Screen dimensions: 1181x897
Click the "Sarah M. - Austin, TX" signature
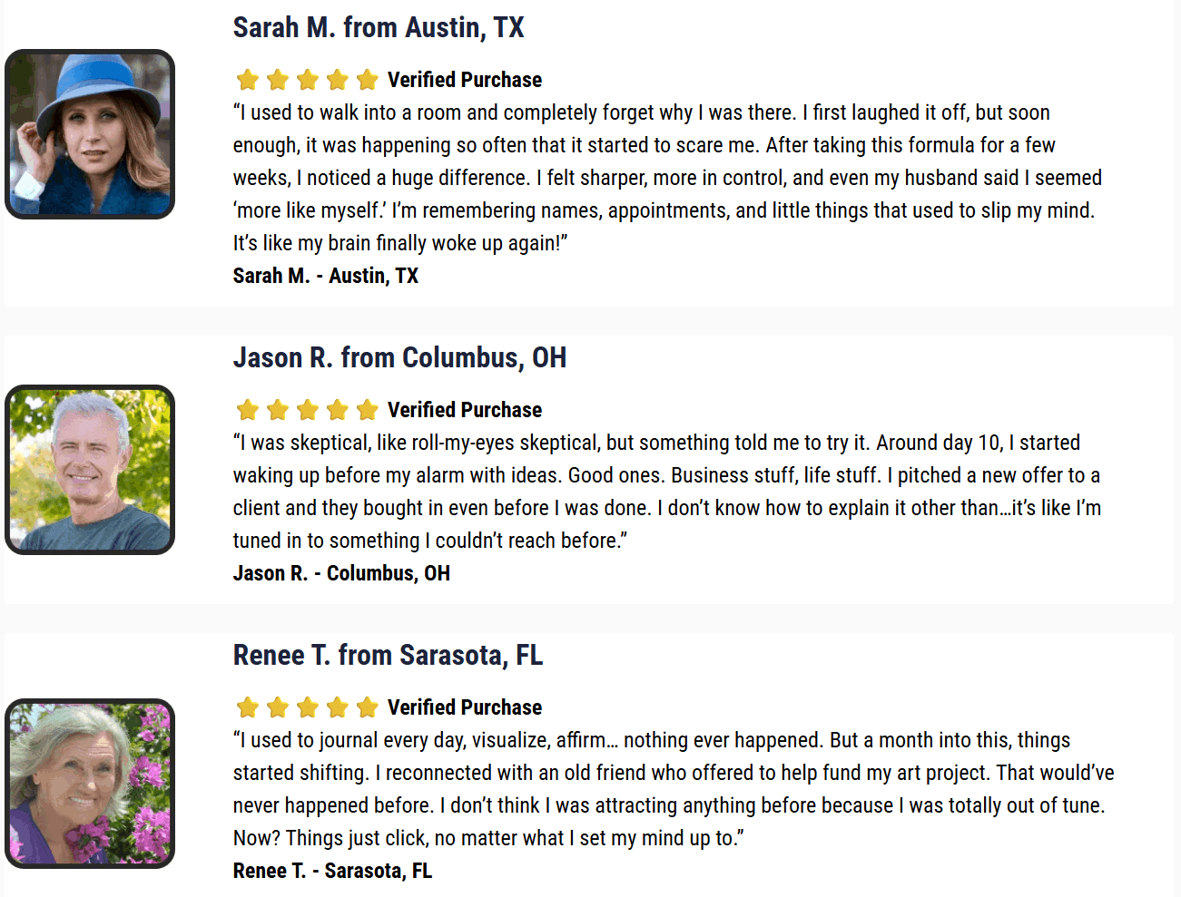point(325,276)
